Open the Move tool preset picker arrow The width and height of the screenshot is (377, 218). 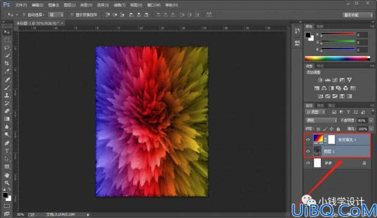(x=17, y=15)
